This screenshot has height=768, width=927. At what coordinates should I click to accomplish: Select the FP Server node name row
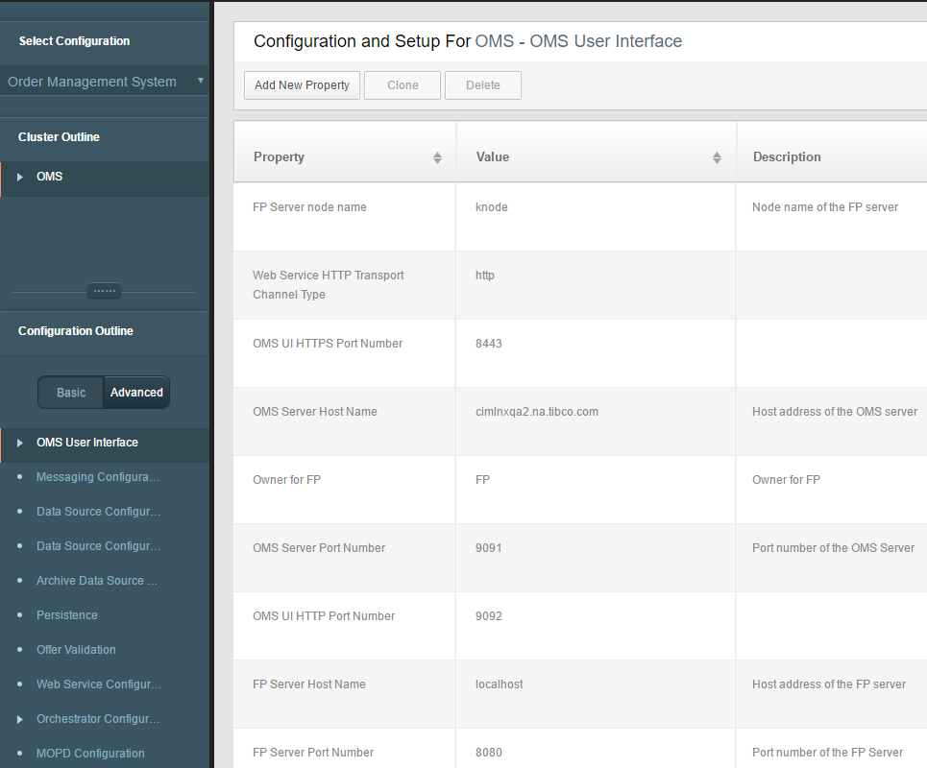(309, 207)
